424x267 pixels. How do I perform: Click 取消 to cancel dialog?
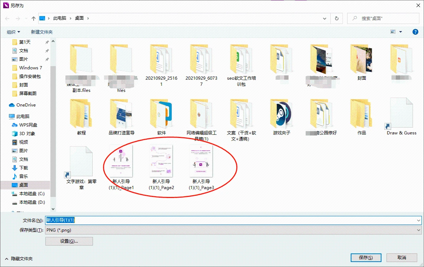click(x=402, y=258)
